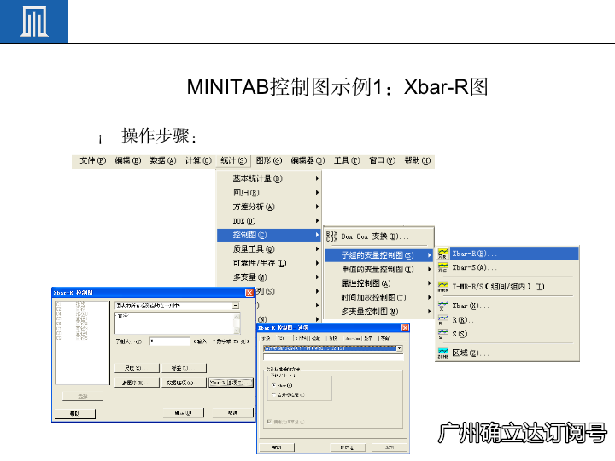The width and height of the screenshot is (615, 461).
Task: Open the data arrangement dropdown in Xbar-R dialog
Action: (235, 305)
